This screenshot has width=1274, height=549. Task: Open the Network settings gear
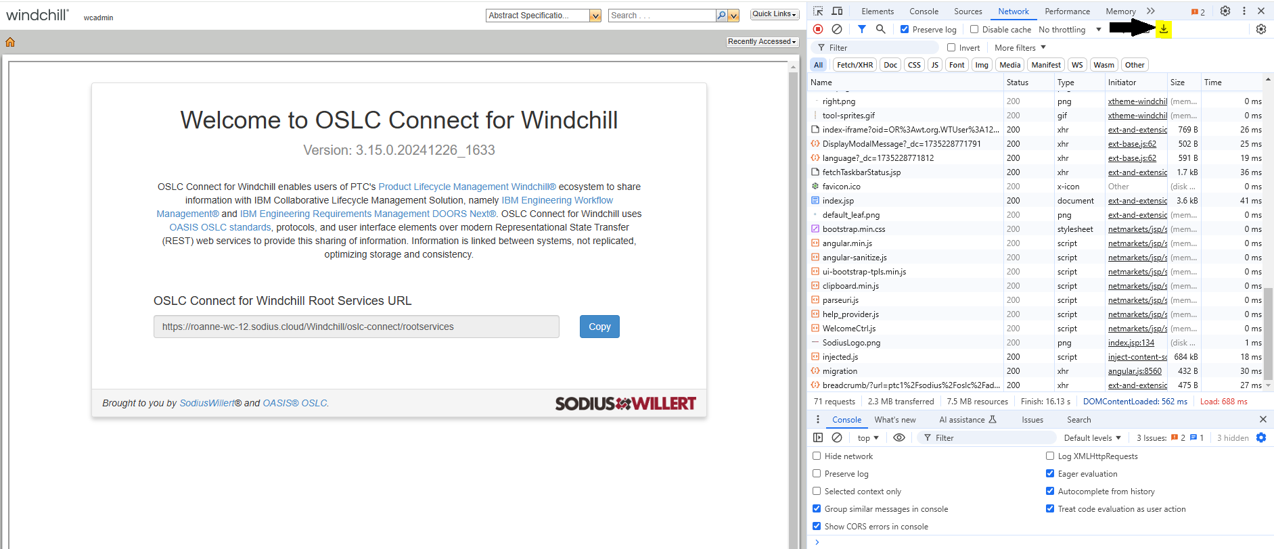pyautogui.click(x=1261, y=29)
